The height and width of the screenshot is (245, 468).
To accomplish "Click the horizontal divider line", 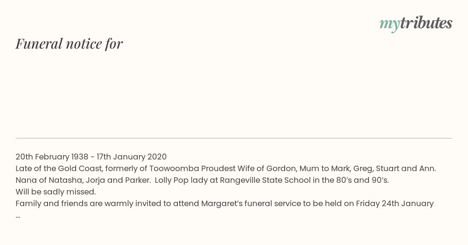I will click(x=234, y=138).
